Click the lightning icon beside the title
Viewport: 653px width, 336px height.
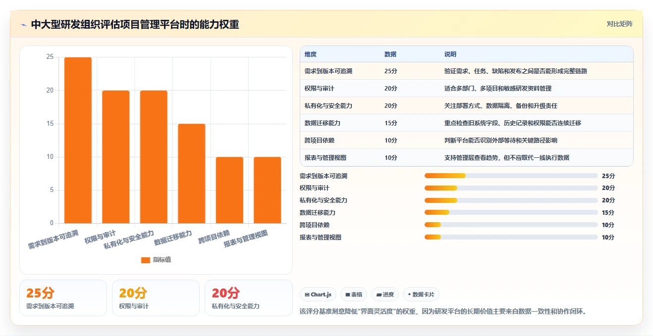point(24,25)
